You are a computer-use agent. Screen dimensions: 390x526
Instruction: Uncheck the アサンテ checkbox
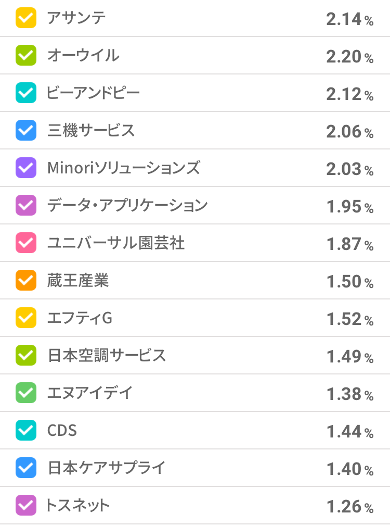click(26, 18)
